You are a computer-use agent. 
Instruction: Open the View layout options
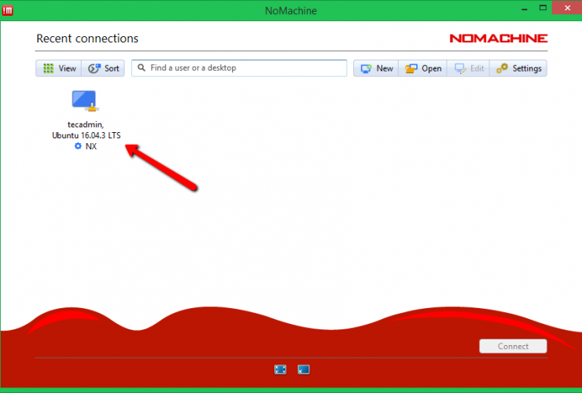pyautogui.click(x=58, y=68)
